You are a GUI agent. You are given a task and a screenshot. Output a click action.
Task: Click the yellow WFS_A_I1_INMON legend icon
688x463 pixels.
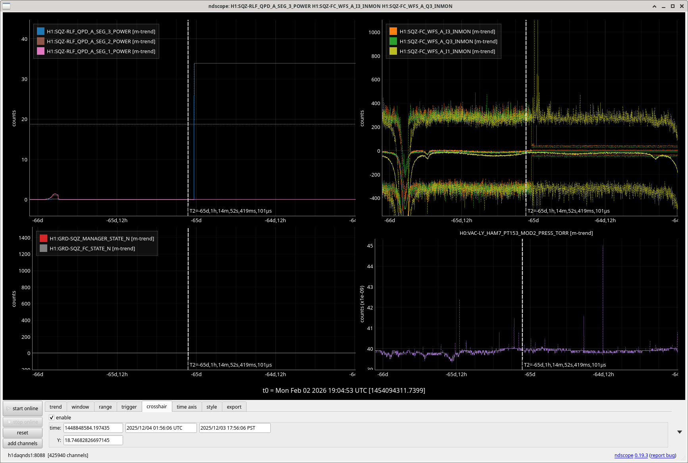[x=393, y=51]
